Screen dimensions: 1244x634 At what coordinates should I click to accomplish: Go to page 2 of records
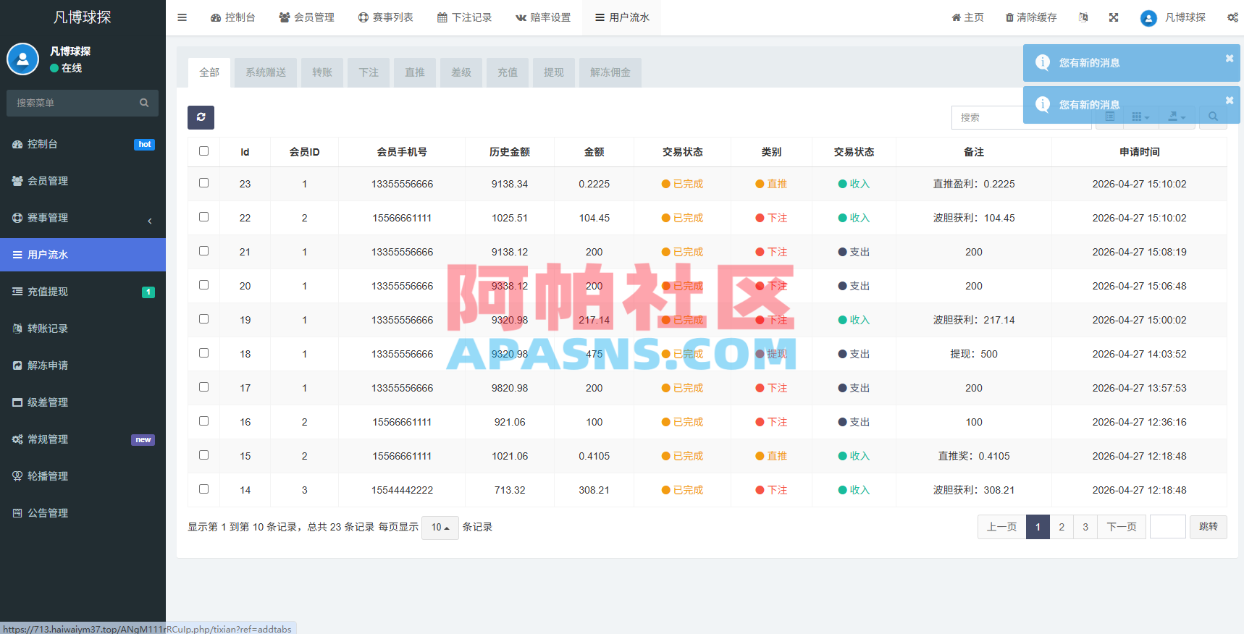coord(1062,527)
